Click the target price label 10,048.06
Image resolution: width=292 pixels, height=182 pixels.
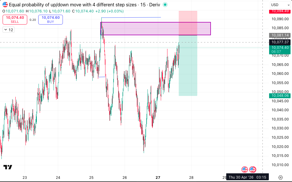pyautogui.click(x=280, y=96)
